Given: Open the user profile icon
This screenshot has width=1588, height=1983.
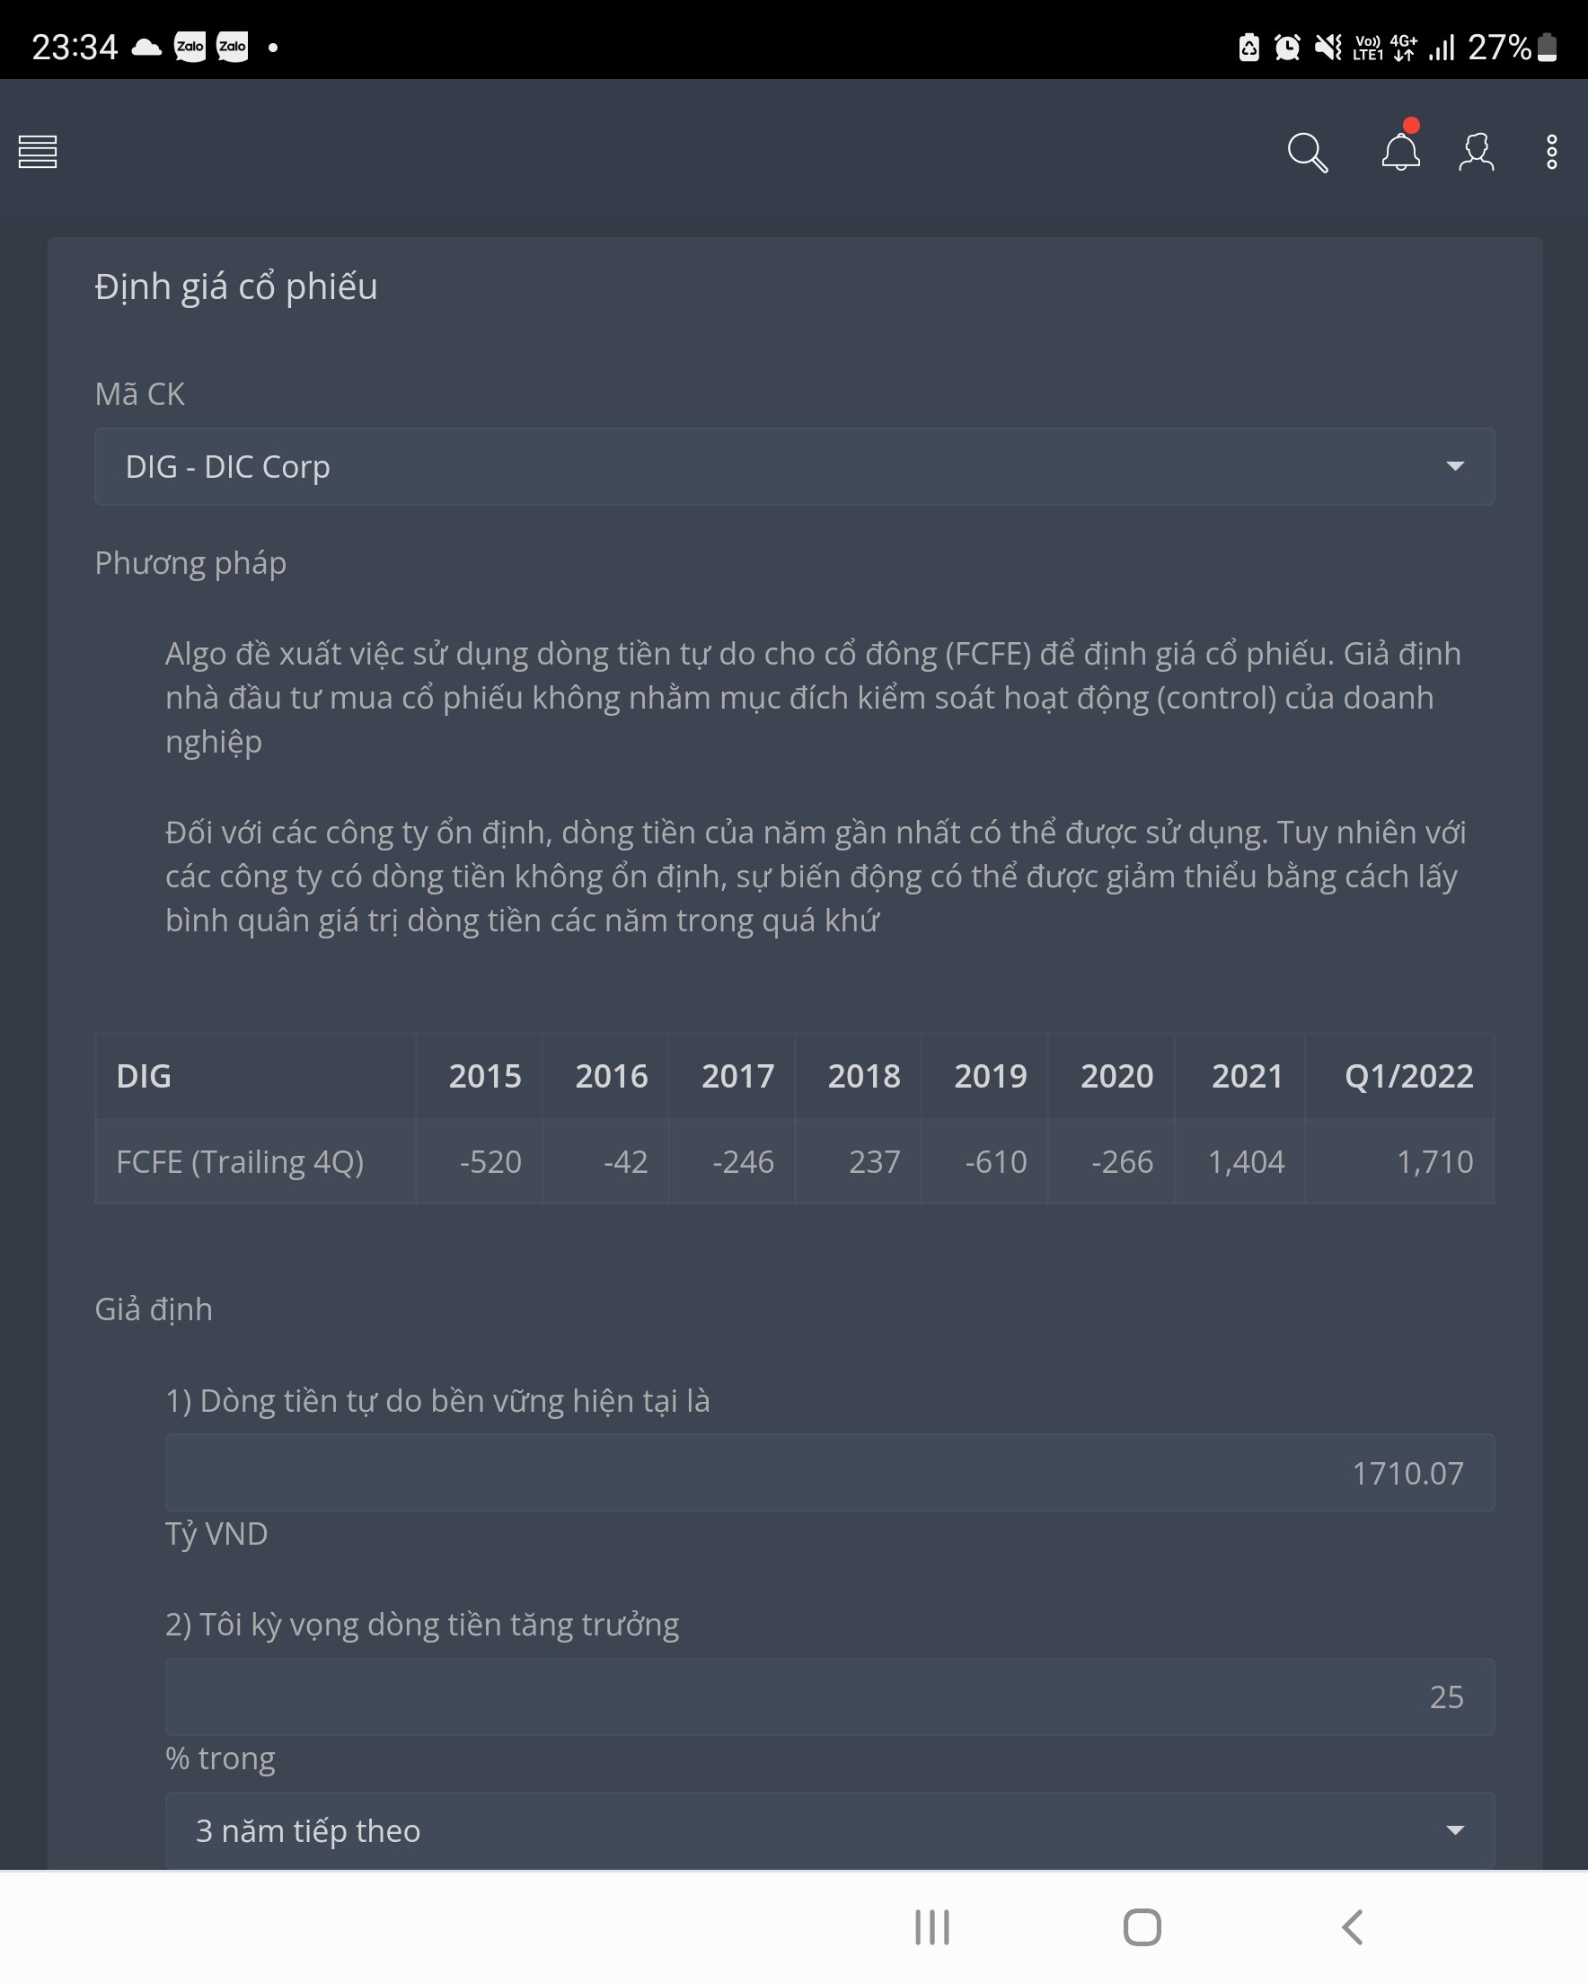Looking at the screenshot, I should click(1476, 153).
